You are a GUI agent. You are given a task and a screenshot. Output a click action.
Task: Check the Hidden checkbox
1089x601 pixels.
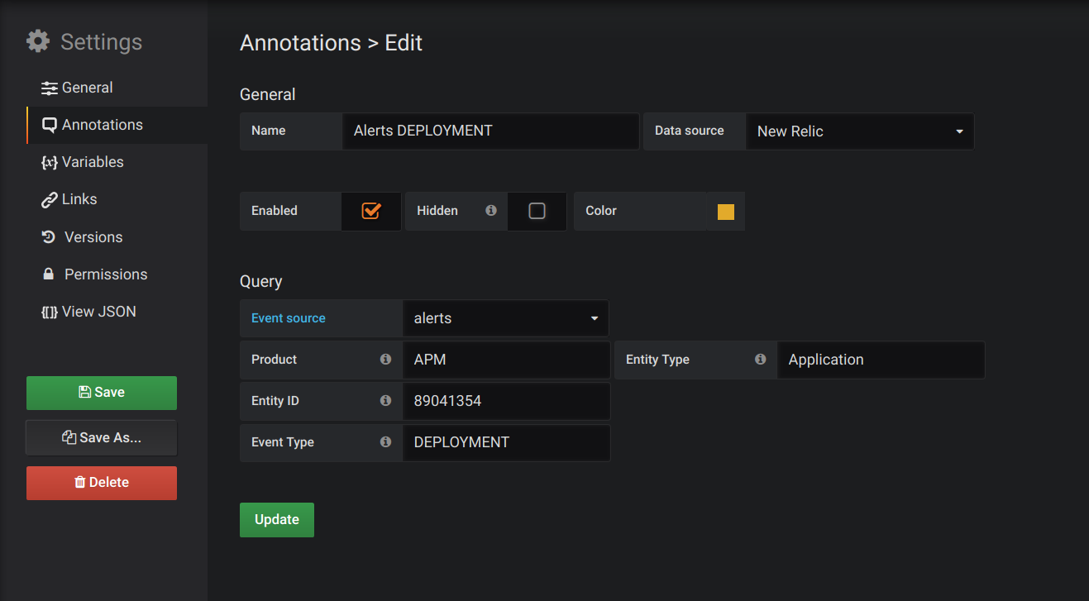click(537, 211)
